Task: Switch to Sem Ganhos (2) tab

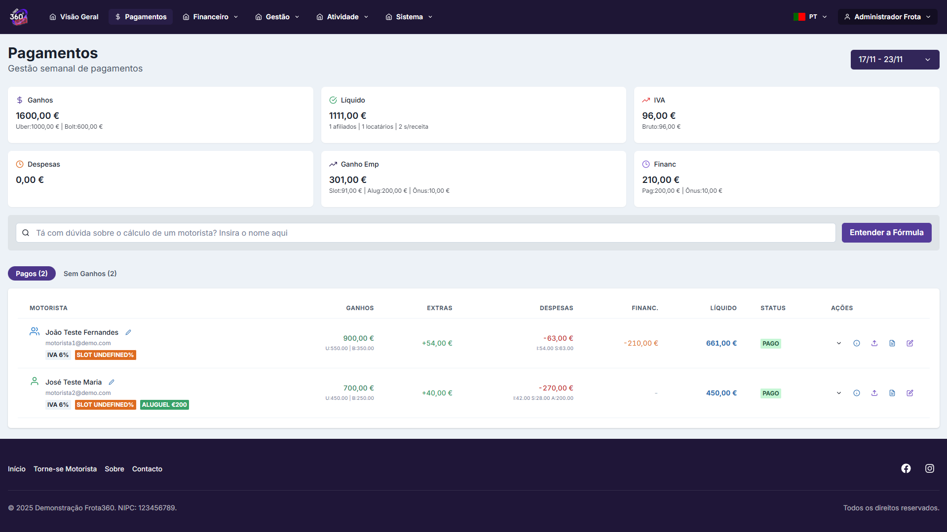Action: 90,274
